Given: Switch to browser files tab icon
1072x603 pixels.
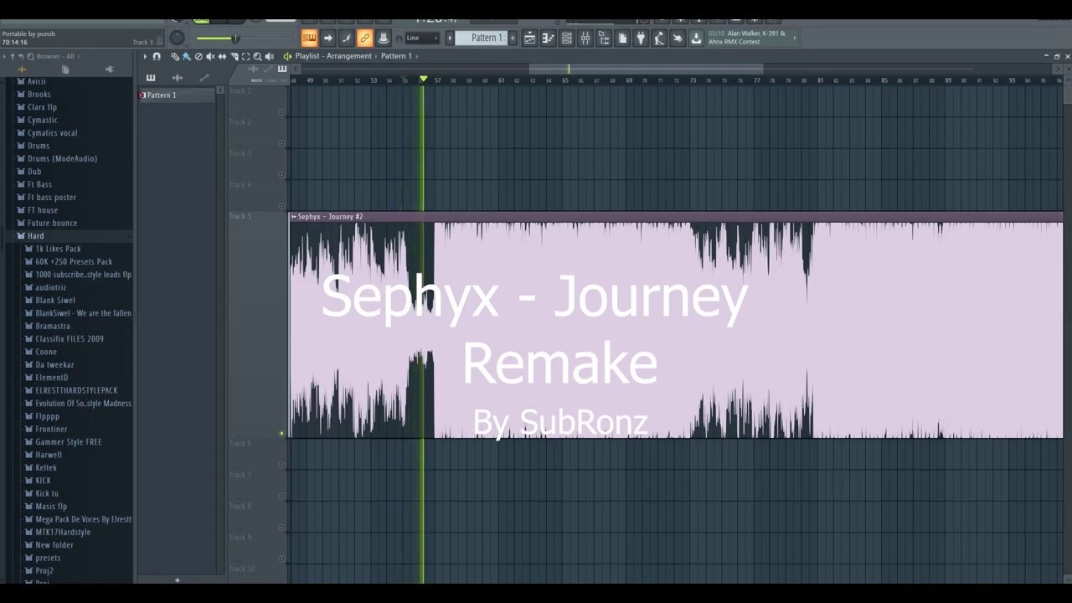Looking at the screenshot, I should [x=65, y=70].
